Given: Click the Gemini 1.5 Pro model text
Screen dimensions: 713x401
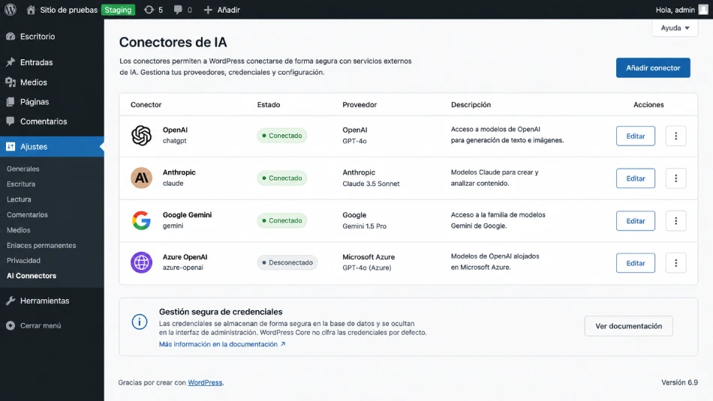Looking at the screenshot, I should click(x=364, y=226).
